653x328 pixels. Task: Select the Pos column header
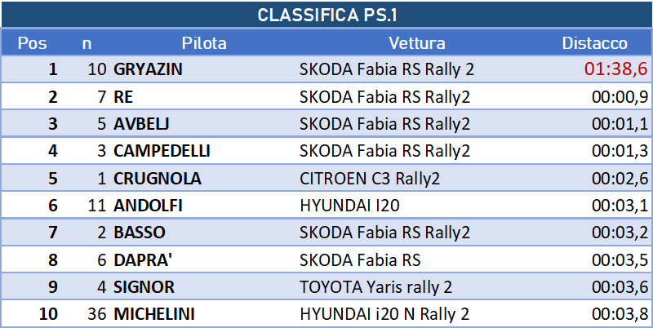pyautogui.click(x=32, y=43)
